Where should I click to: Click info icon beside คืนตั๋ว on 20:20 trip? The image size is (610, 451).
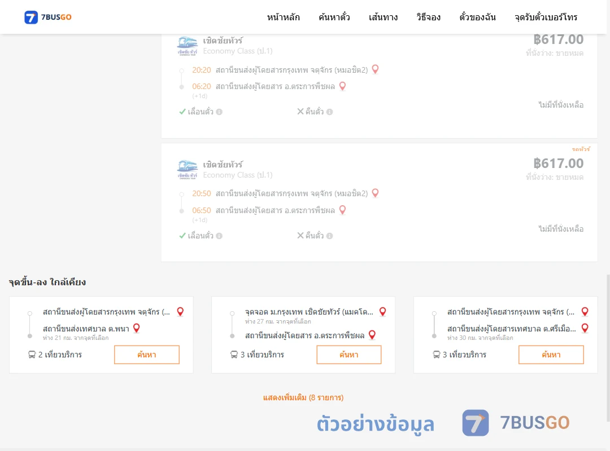click(x=329, y=112)
